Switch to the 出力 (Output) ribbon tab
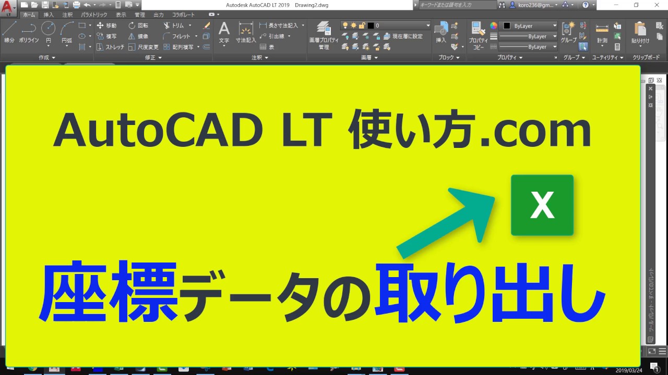 pos(159,15)
